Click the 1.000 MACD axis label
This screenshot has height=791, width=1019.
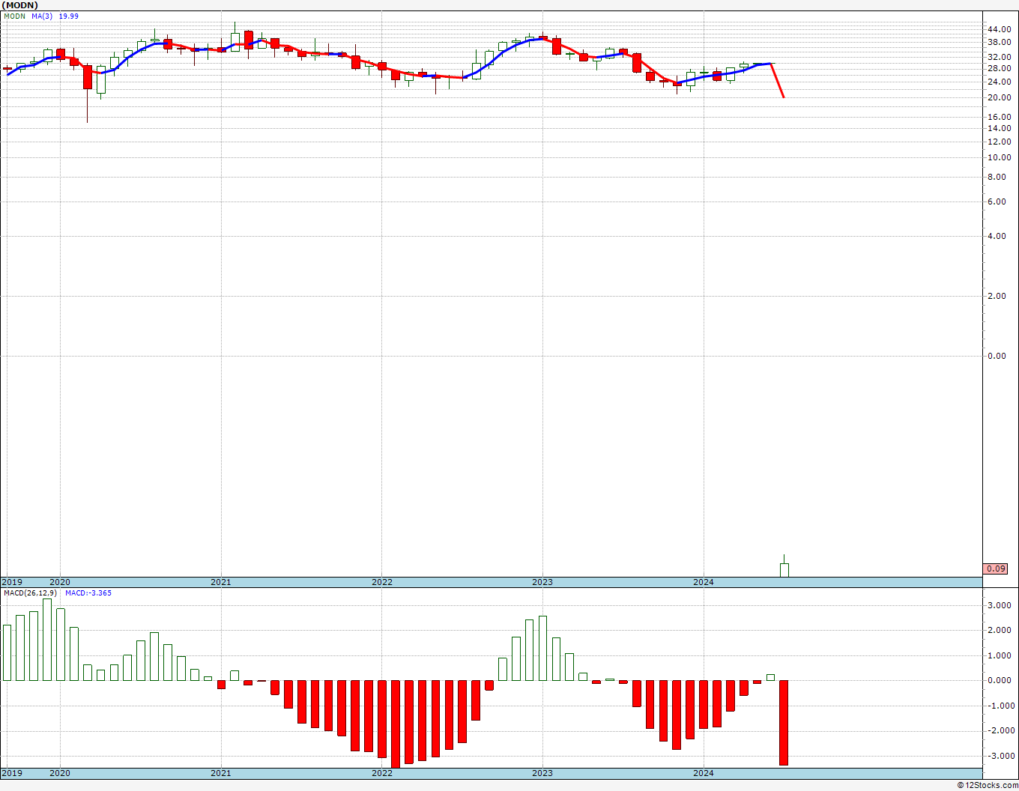(1000, 655)
